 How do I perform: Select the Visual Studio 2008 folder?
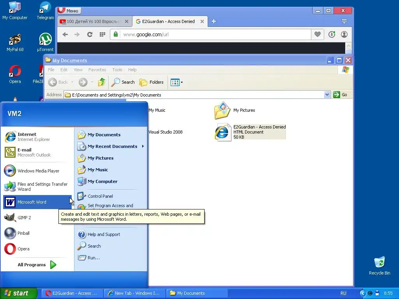click(165, 132)
